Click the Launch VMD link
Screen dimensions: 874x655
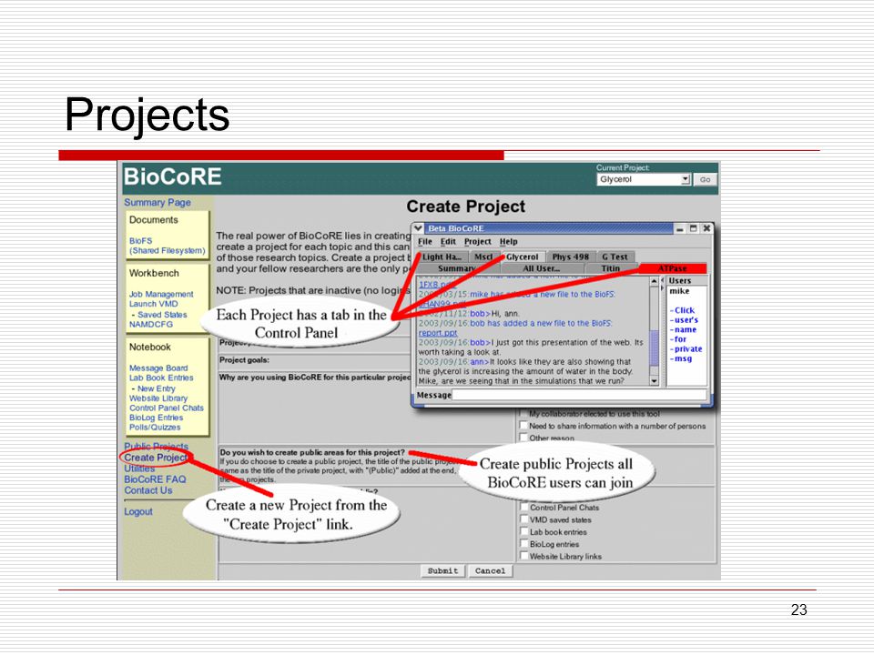(153, 304)
